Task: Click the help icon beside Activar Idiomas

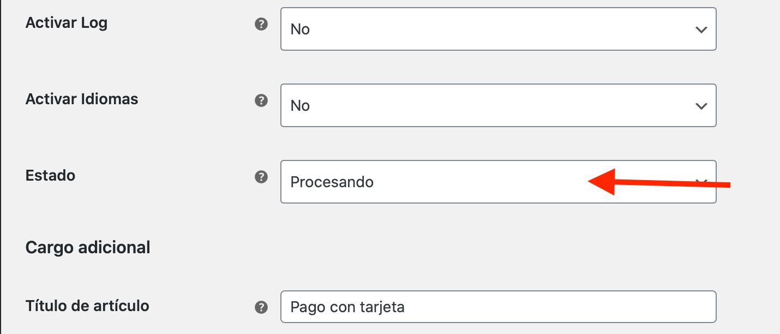Action: pos(261,100)
